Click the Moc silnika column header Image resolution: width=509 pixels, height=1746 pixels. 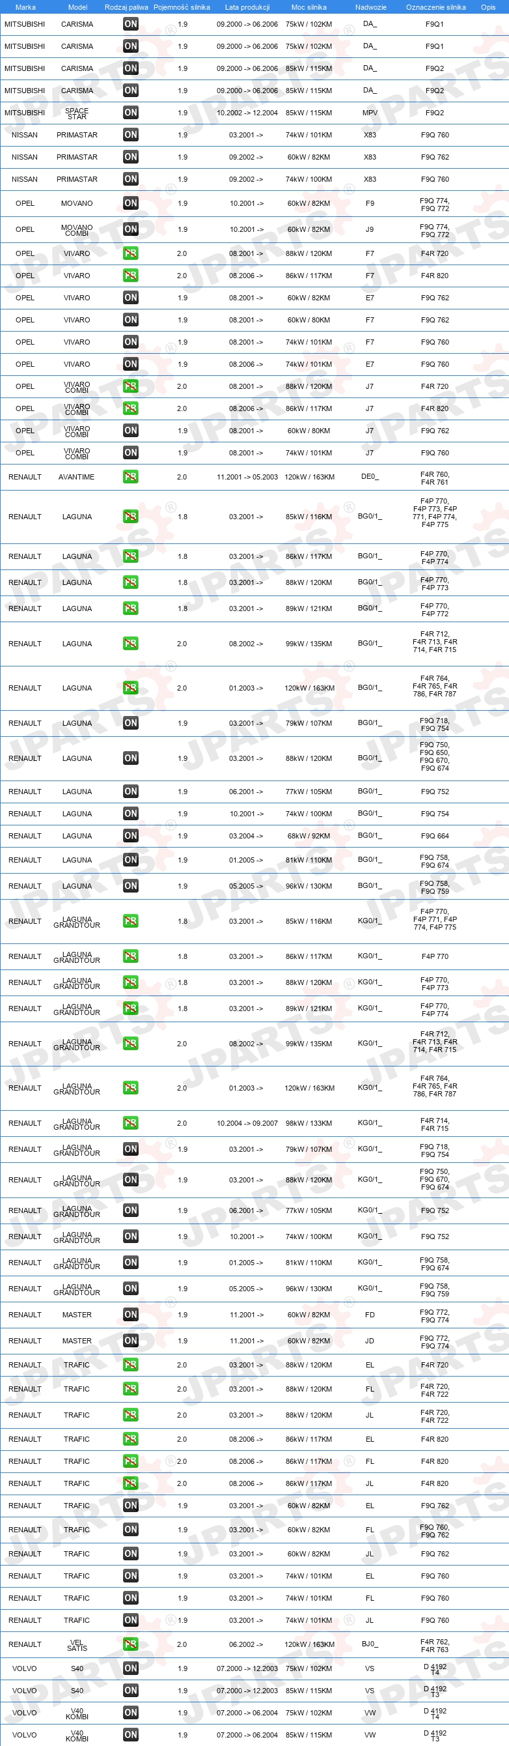(309, 7)
